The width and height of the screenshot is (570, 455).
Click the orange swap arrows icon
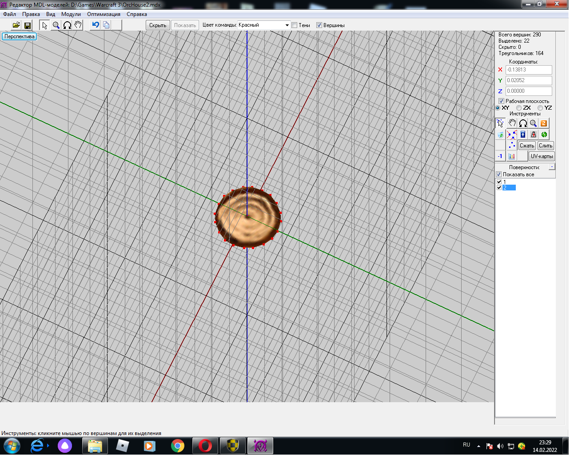544,123
